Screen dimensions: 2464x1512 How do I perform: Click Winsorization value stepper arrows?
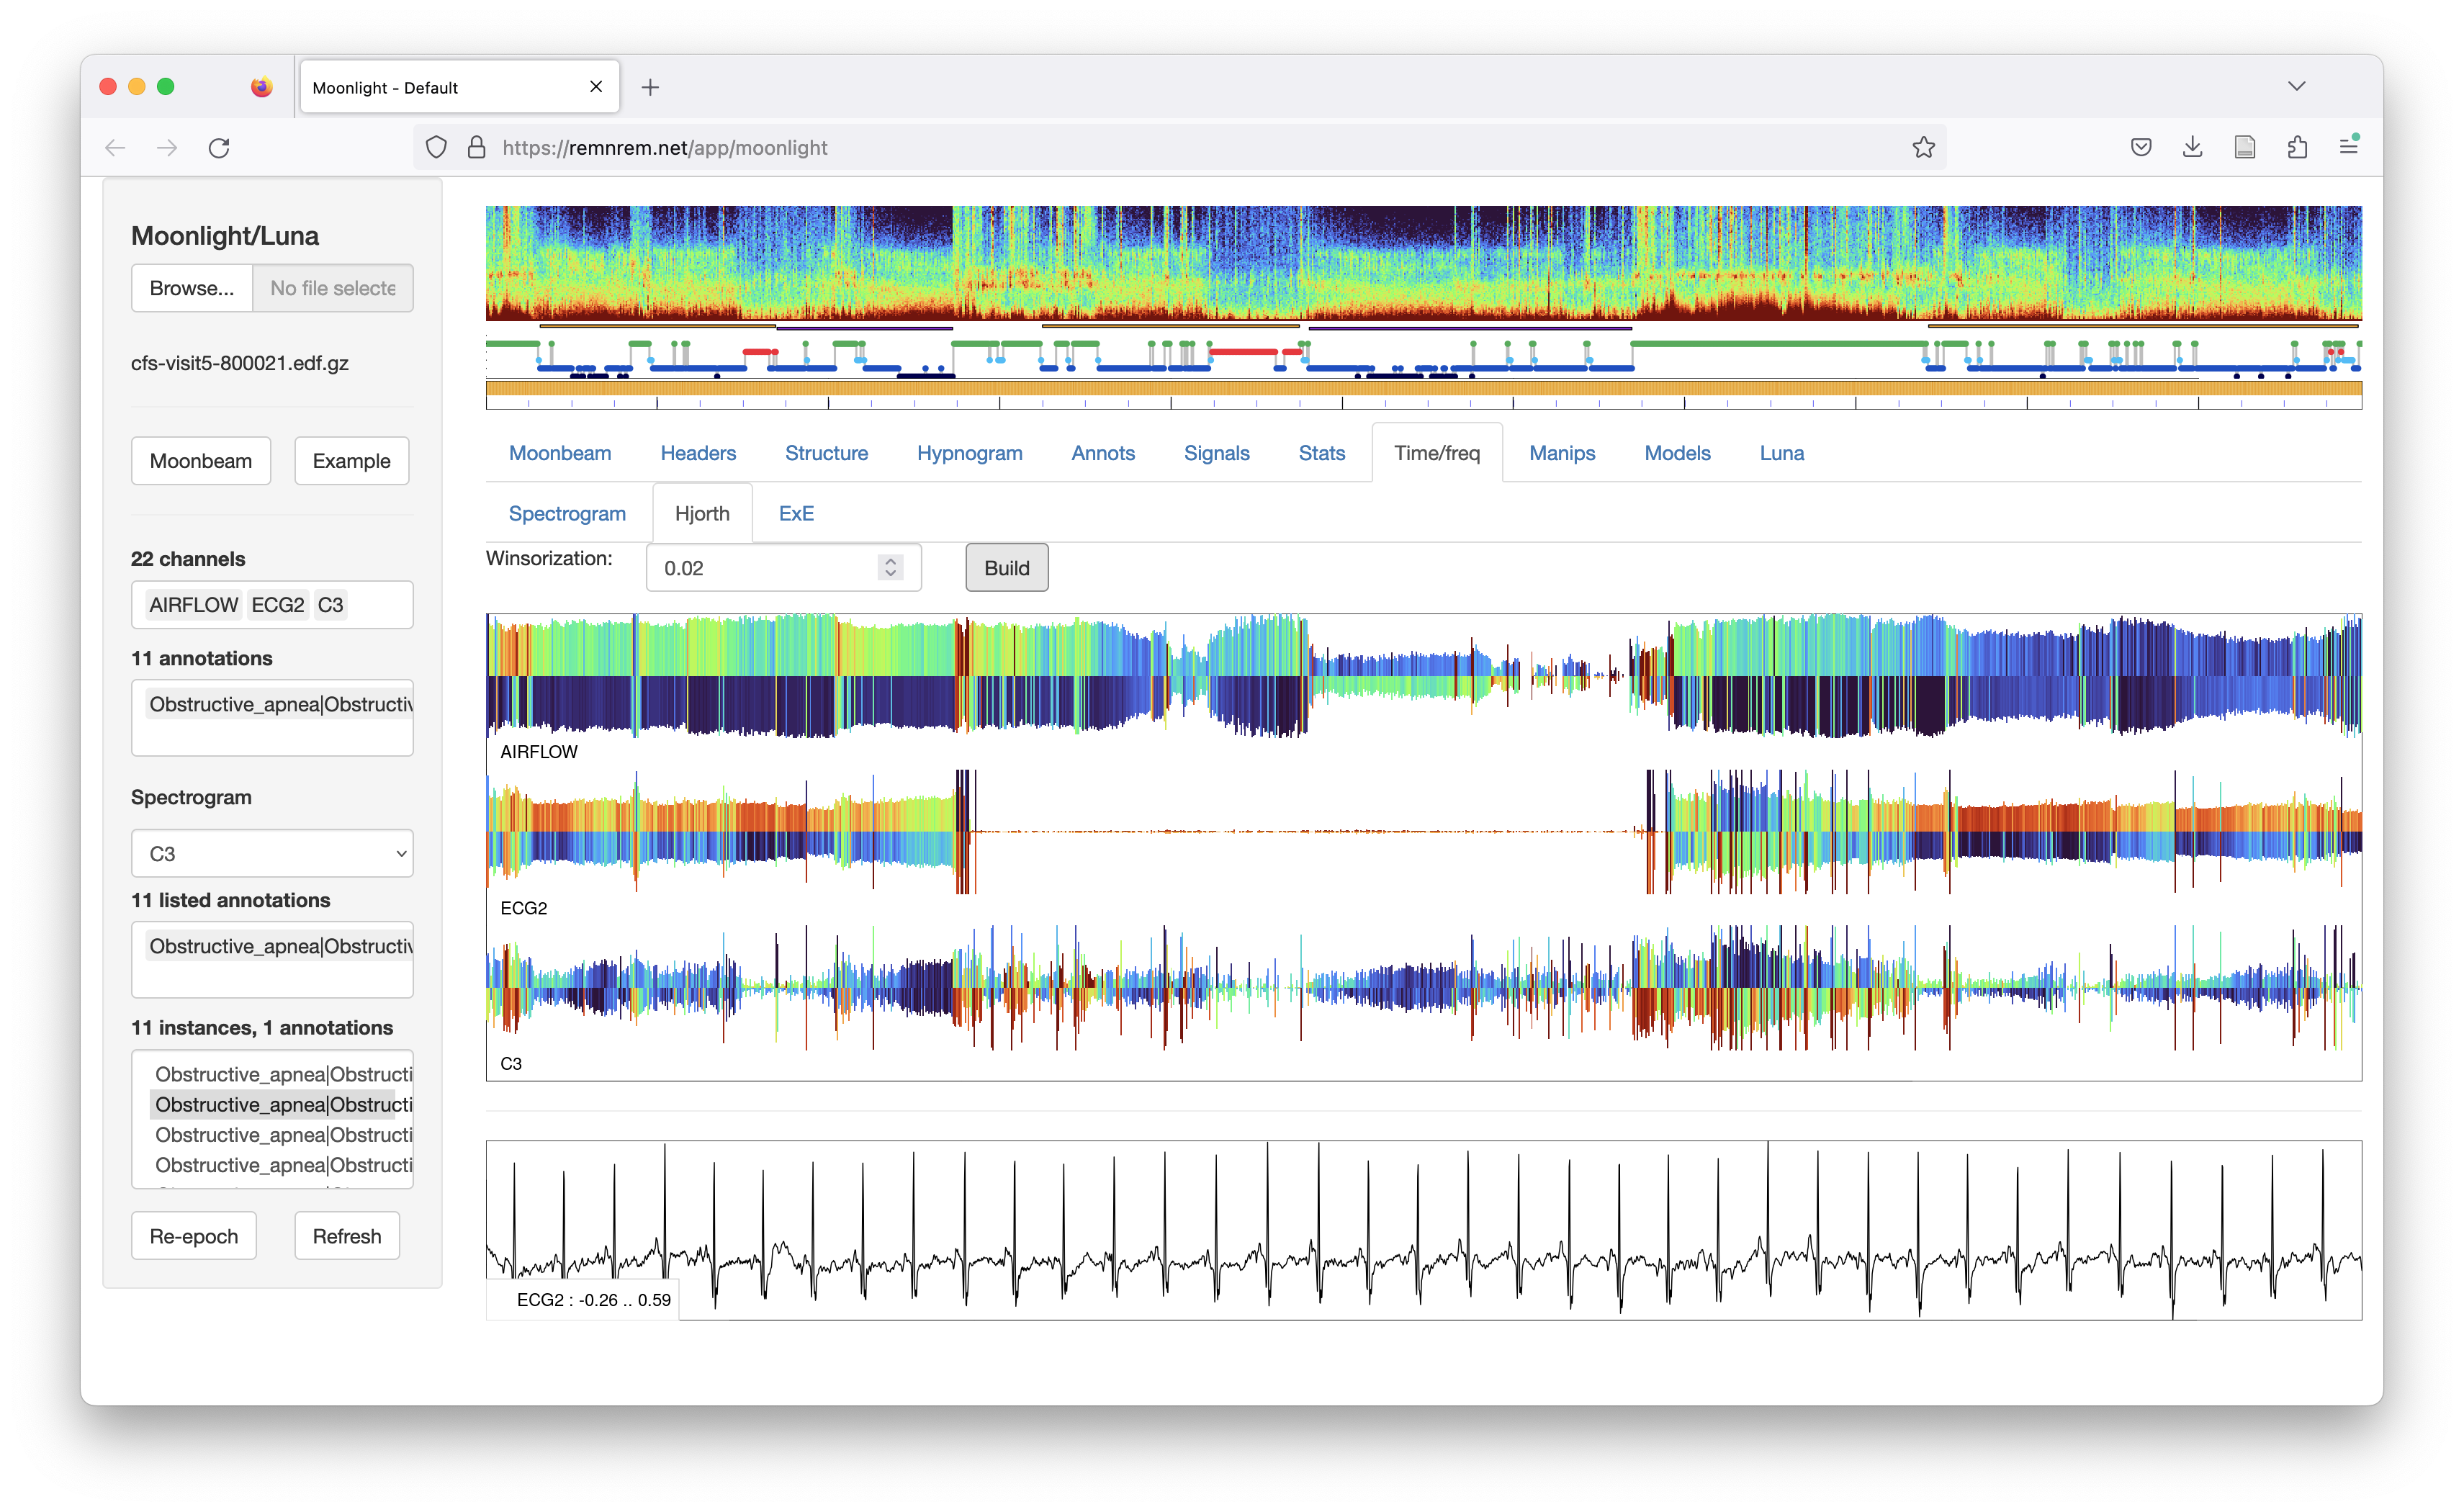890,567
